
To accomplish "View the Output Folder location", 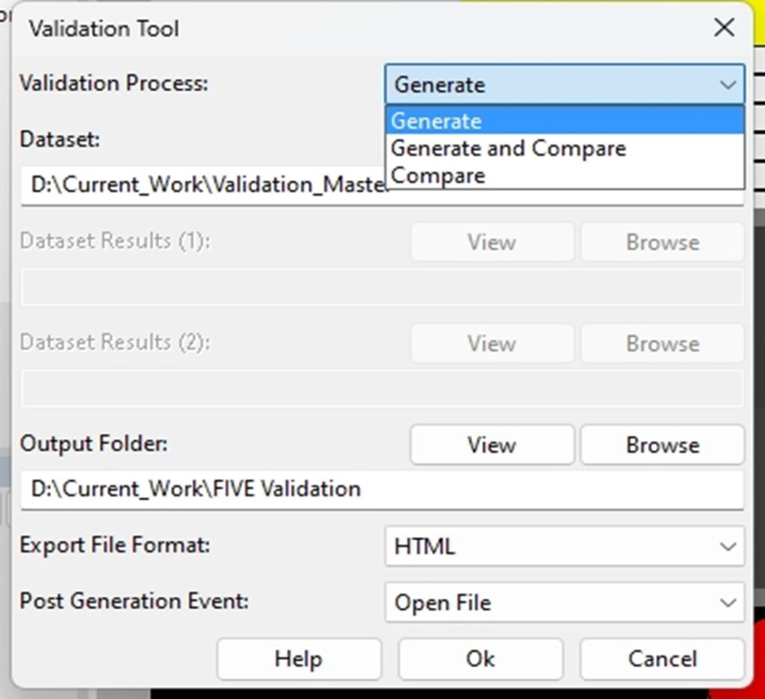I will pyautogui.click(x=492, y=444).
